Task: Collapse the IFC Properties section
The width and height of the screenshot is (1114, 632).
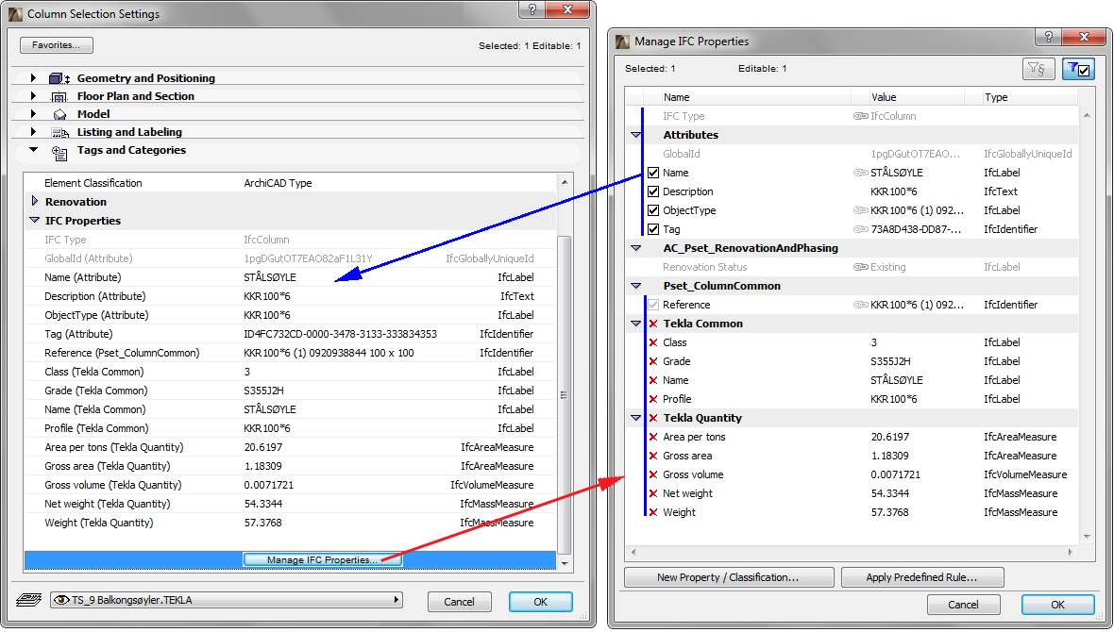Action: (x=34, y=220)
